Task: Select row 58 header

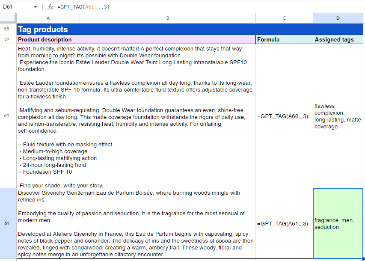Action: [x=7, y=29]
